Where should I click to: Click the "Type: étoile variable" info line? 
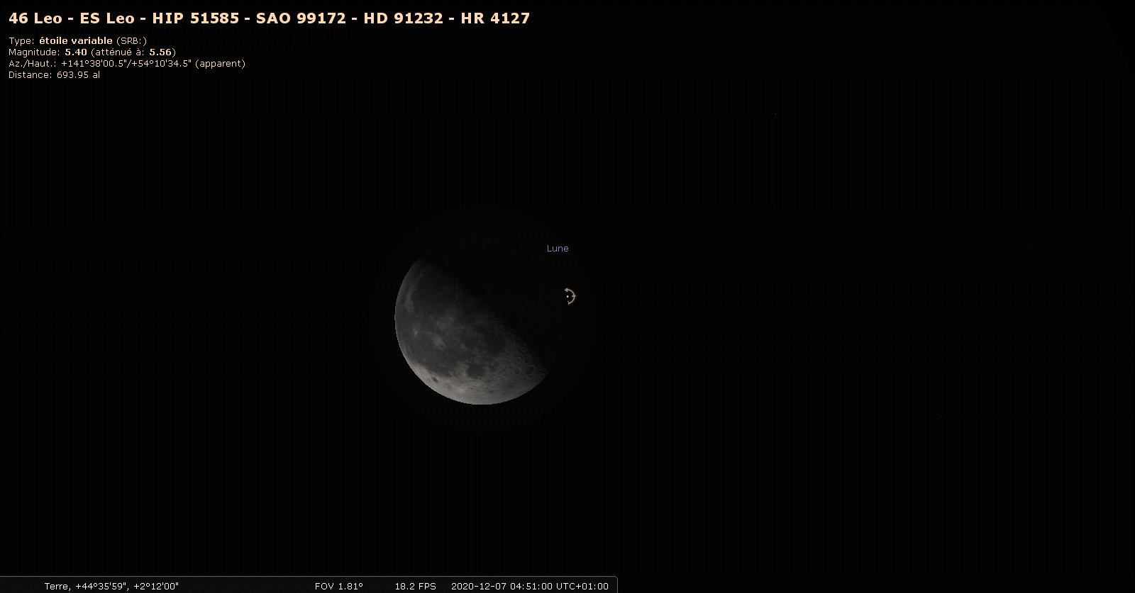[77, 41]
